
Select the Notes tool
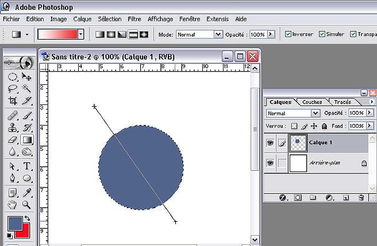[x=13, y=193]
